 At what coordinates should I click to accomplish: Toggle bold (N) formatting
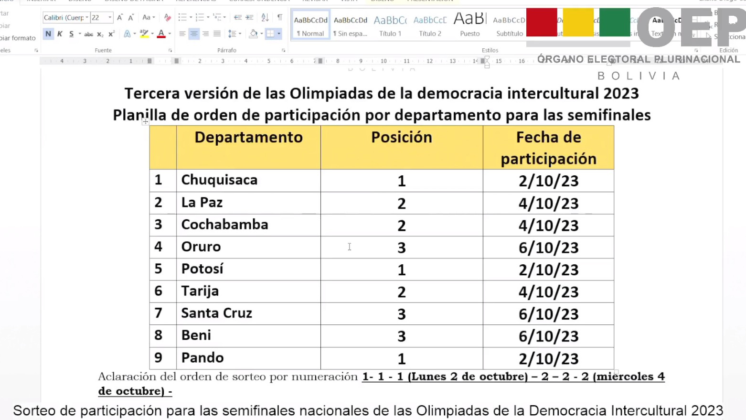[48, 34]
